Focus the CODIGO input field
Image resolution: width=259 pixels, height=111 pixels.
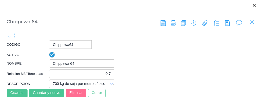pyautogui.click(x=70, y=45)
